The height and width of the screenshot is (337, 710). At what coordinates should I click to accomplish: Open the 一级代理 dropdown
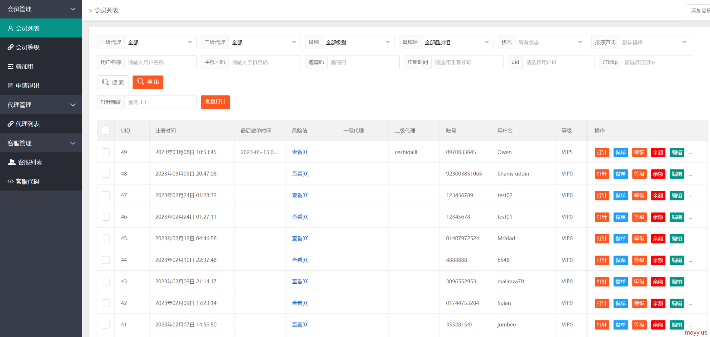160,42
